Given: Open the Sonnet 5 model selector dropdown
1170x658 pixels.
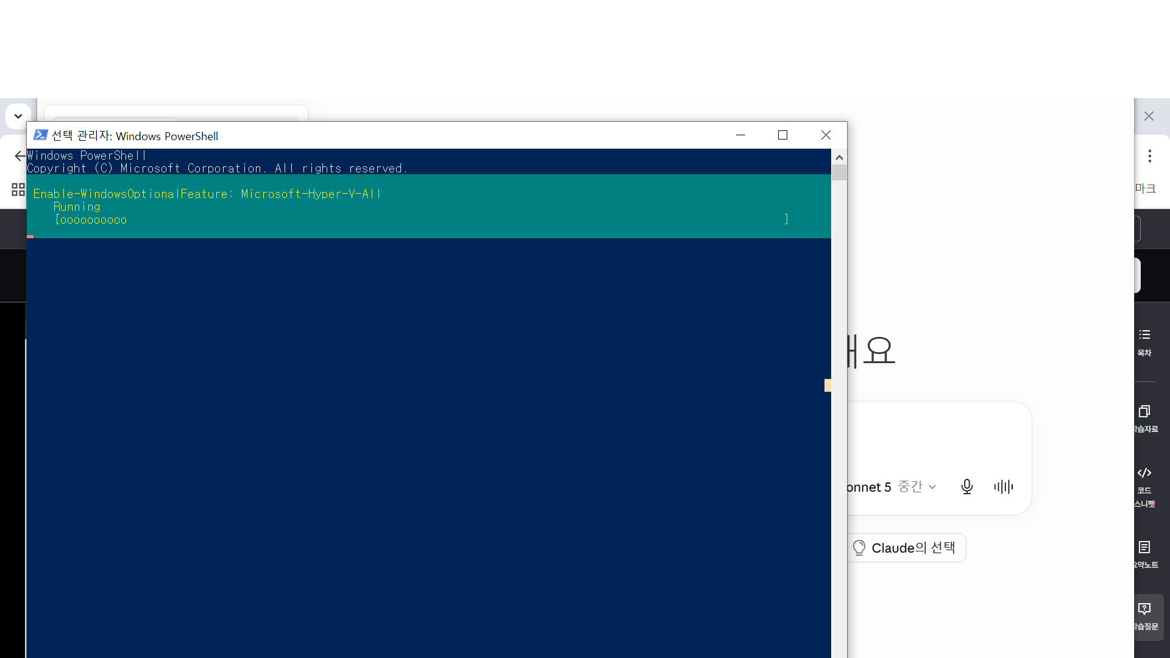Looking at the screenshot, I should [891, 487].
